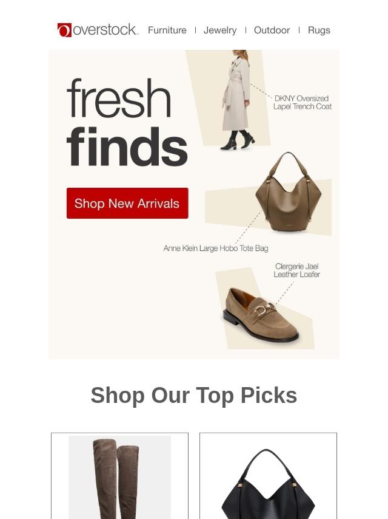Open Clergerie Jael Leather Loafer label
The height and width of the screenshot is (519, 388).
(x=296, y=270)
